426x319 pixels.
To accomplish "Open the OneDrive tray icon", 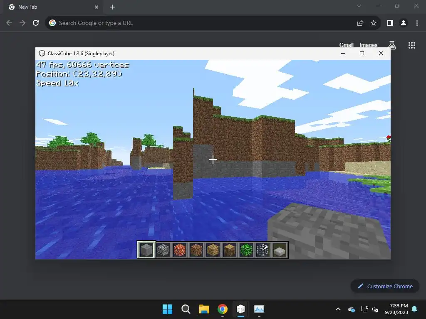I will [351, 309].
